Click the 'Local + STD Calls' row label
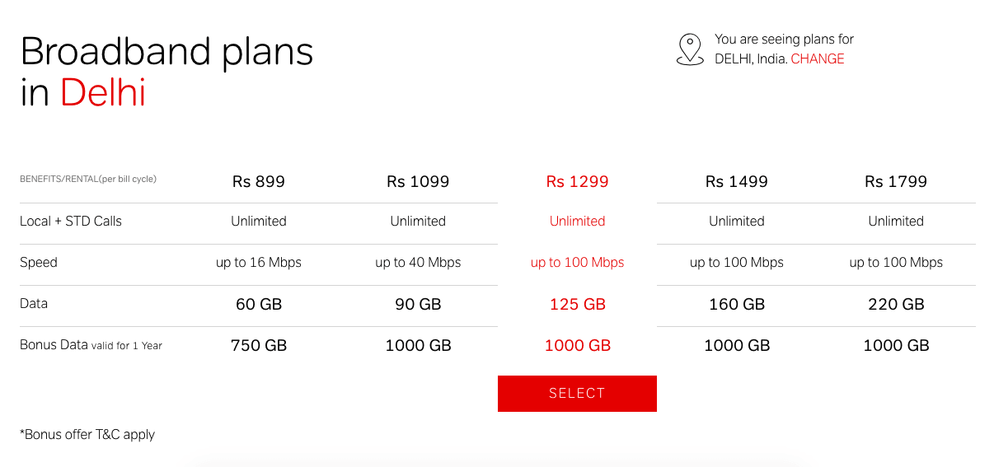Screen dimensions: 994x467 pos(71,221)
